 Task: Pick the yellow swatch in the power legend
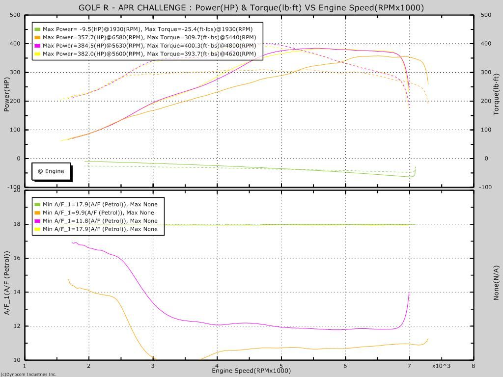[x=37, y=54]
